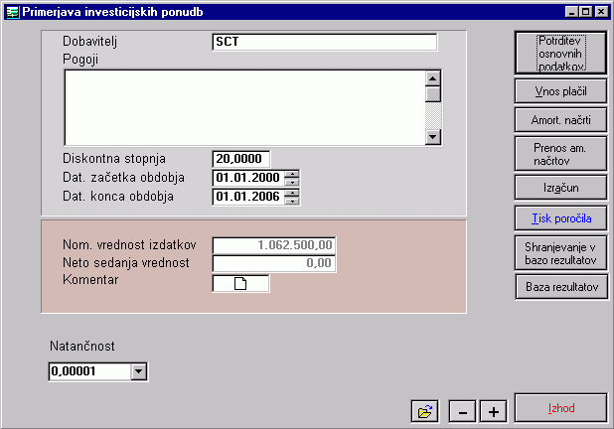Click the Diskontna stopnja field

240,159
